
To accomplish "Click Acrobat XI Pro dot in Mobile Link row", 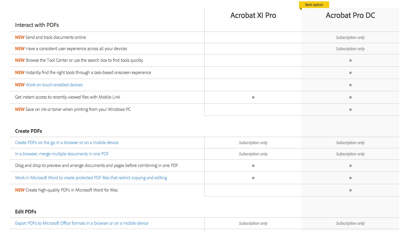I will tap(253, 97).
